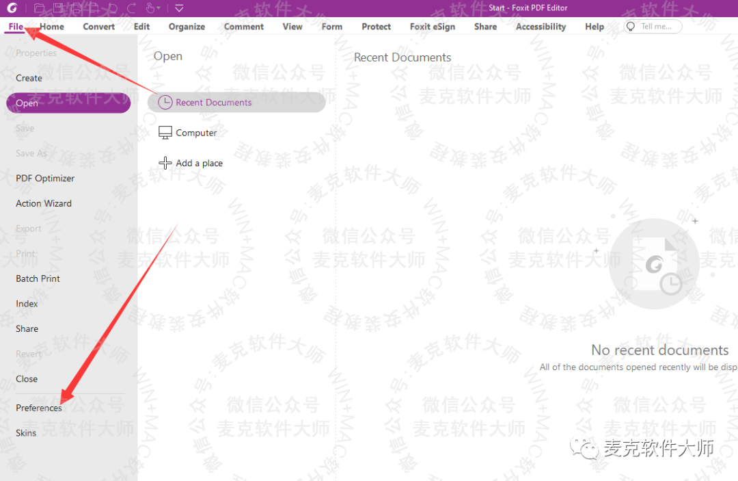Viewport: 738px width, 481px height.
Task: Select Revert in the File menu
Action: point(29,354)
